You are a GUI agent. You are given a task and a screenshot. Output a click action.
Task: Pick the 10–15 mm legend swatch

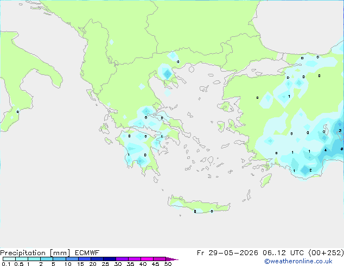coord(72,259)
